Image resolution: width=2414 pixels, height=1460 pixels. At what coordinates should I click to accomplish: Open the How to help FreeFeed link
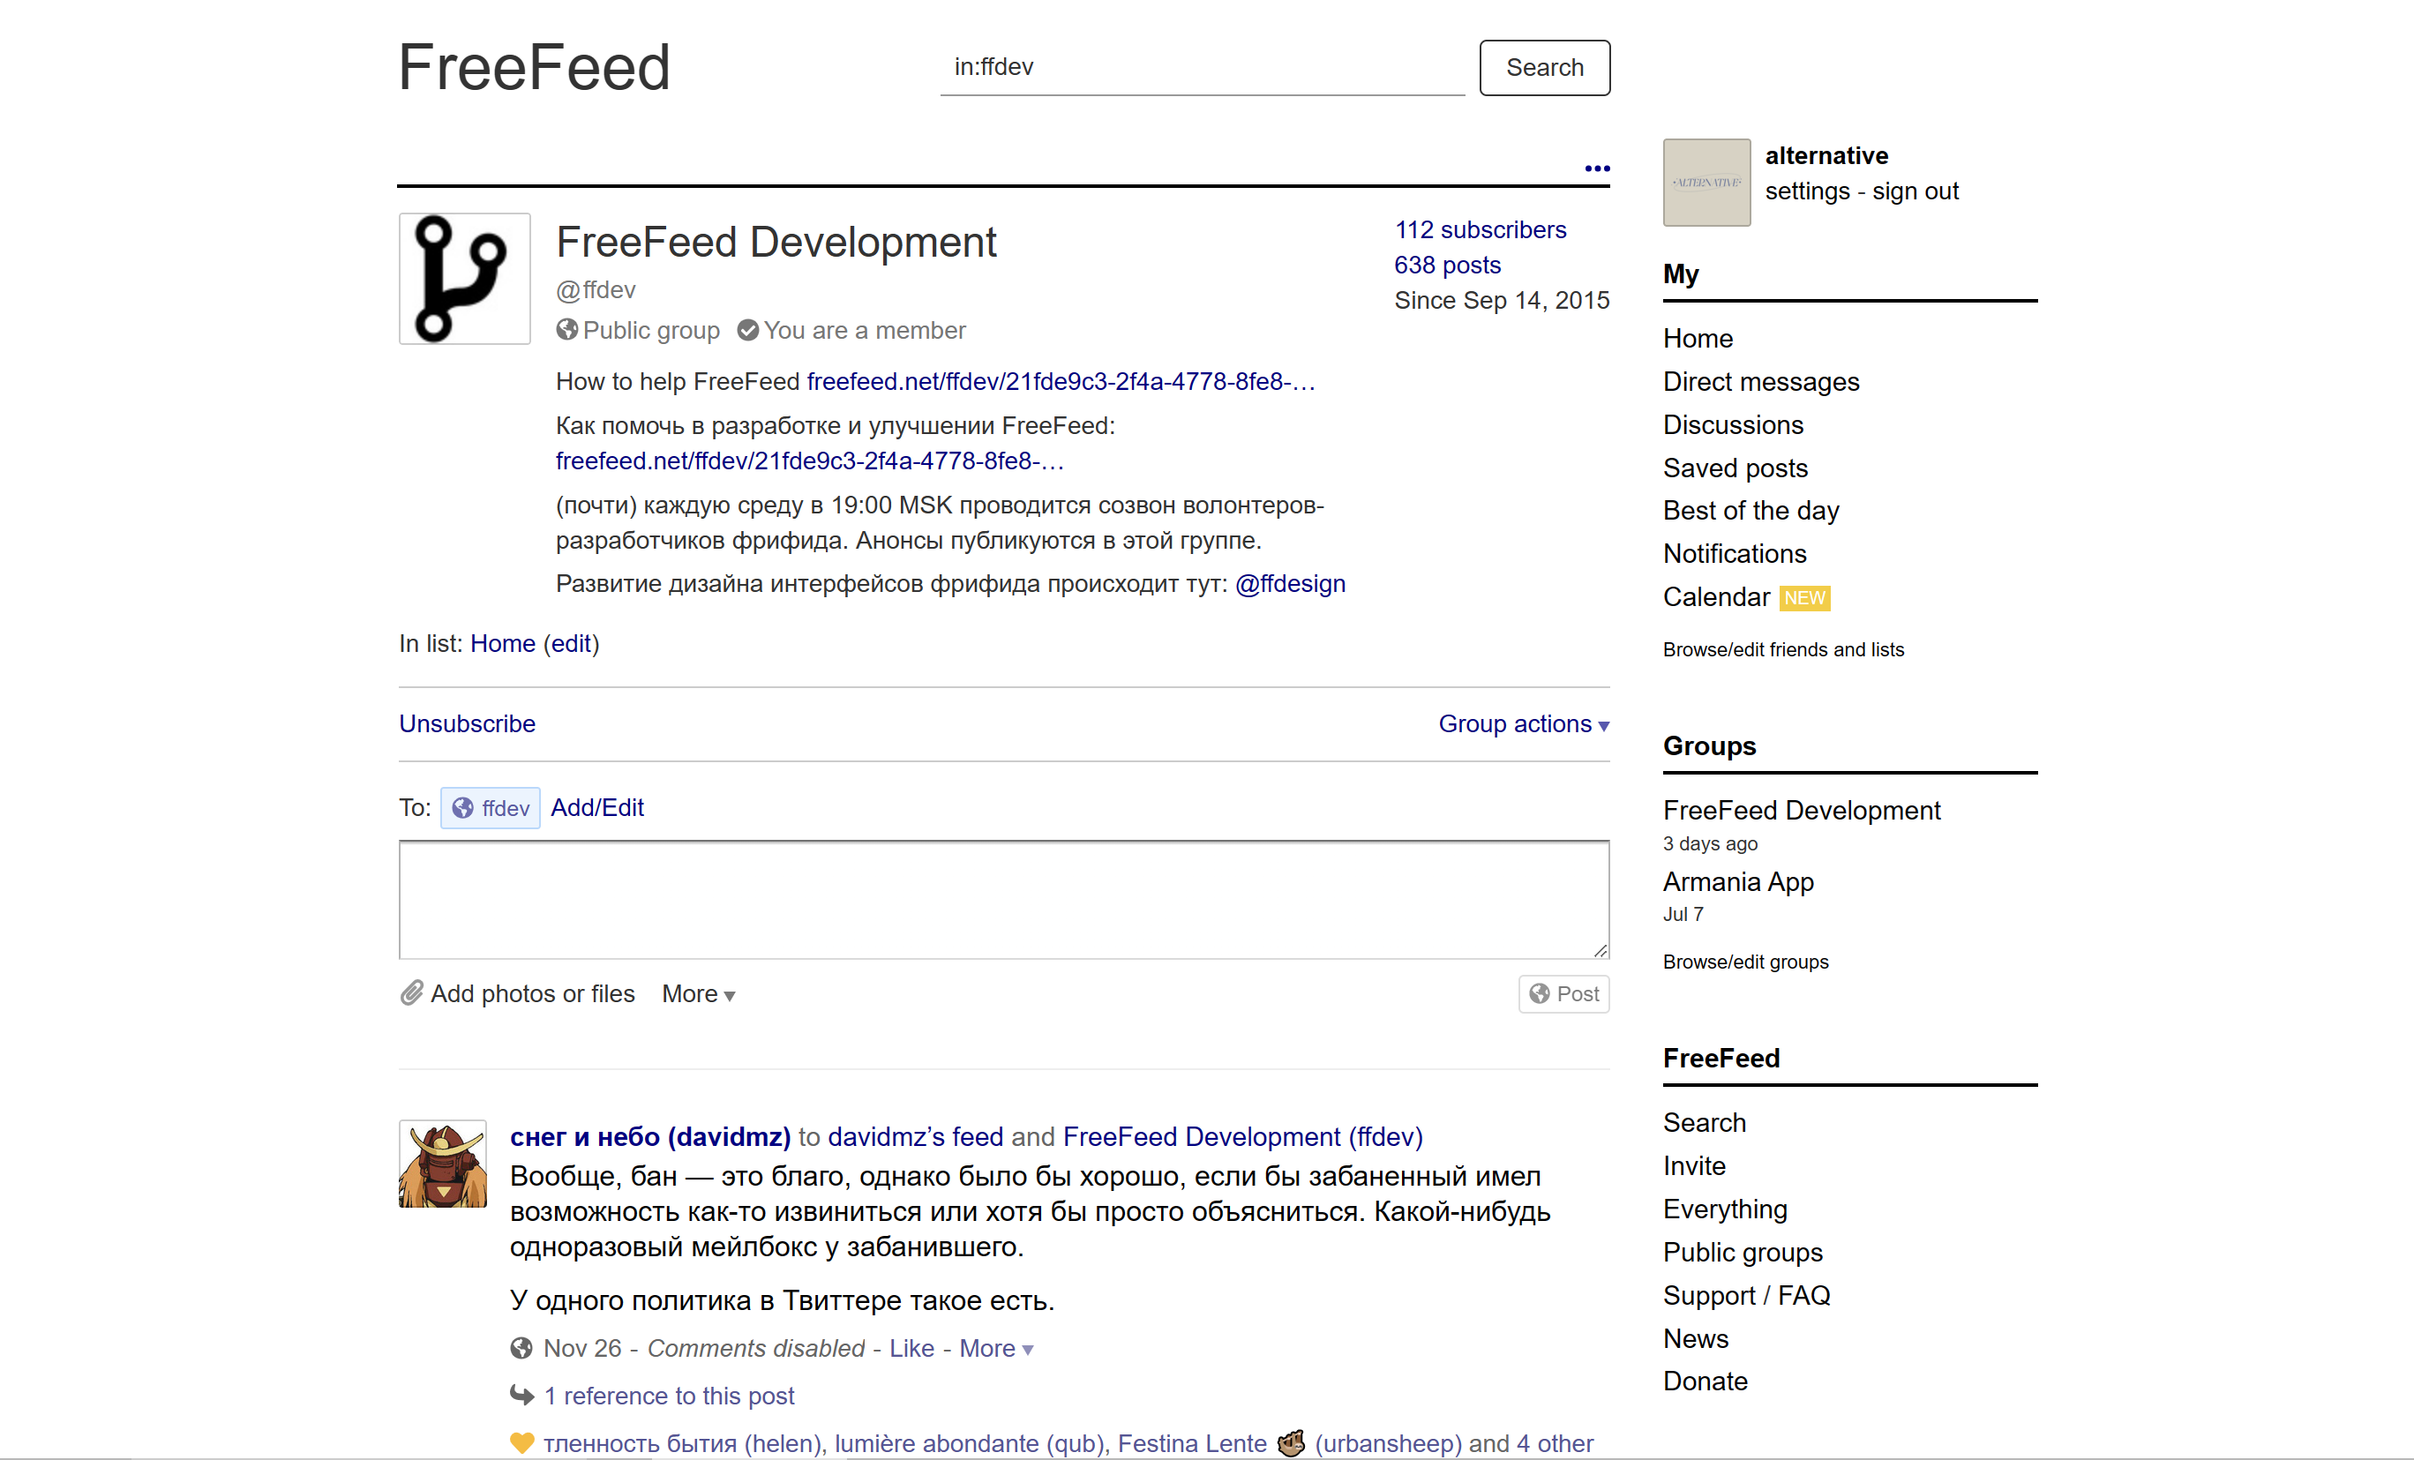[1060, 382]
